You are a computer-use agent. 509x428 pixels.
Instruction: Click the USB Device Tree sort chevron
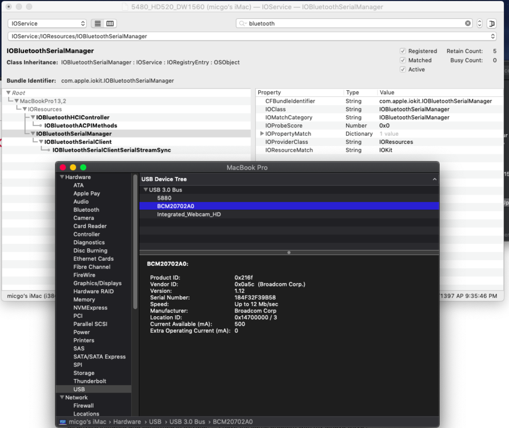[434, 179]
